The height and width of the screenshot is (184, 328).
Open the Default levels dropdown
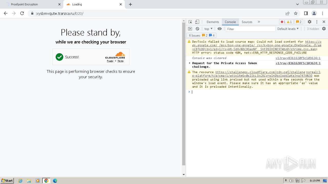click(288, 29)
